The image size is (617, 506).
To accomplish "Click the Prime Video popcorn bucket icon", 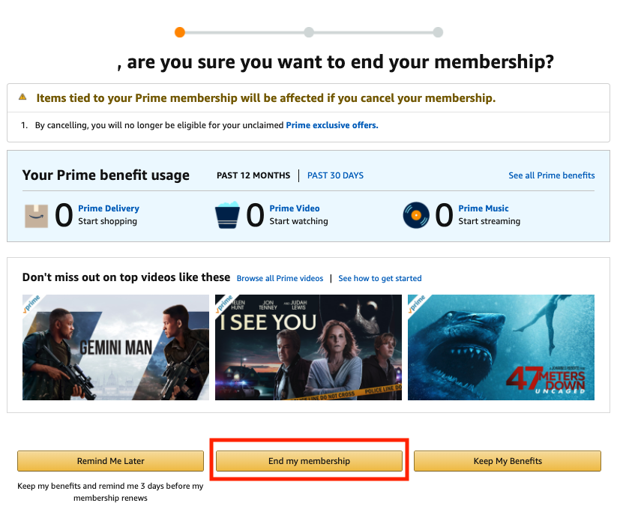I will [x=227, y=215].
